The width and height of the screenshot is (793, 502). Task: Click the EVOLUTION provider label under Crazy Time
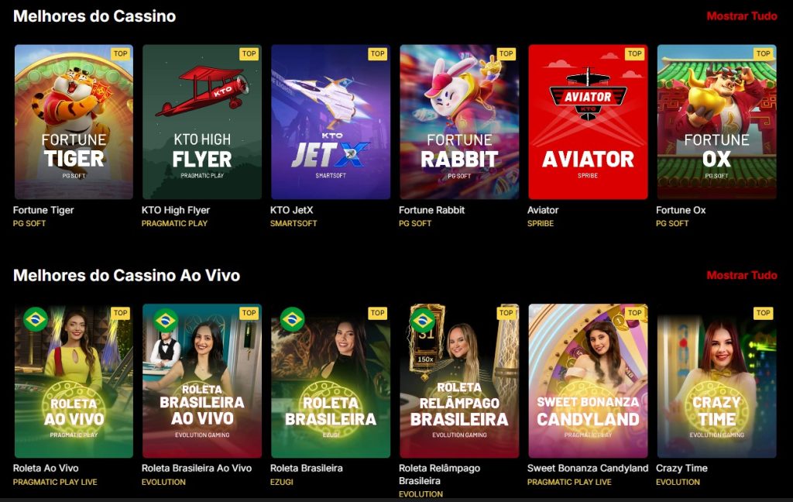[678, 482]
